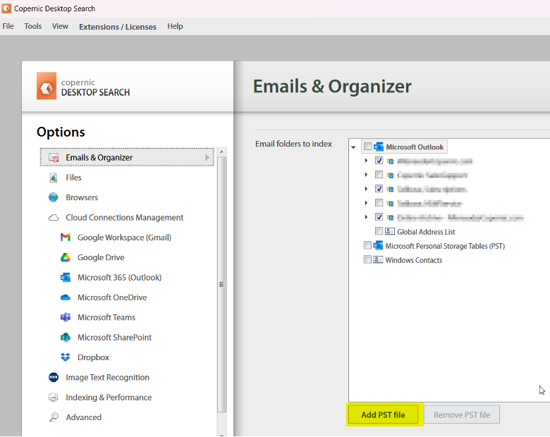Check the Global Address List checkbox
This screenshot has width=550, height=437.
tap(379, 231)
